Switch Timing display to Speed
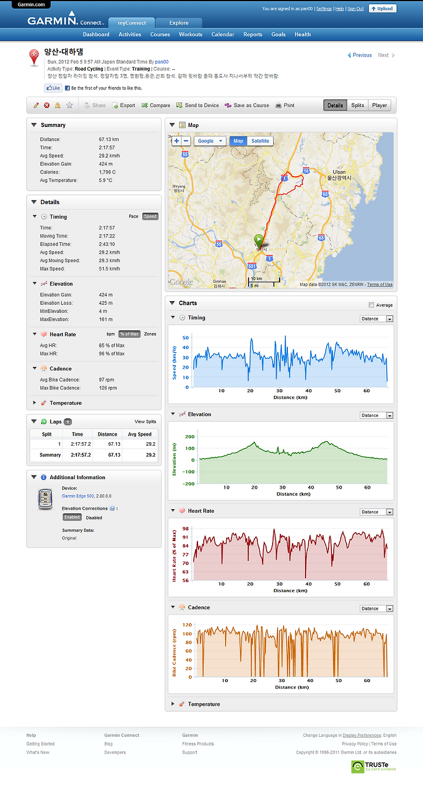 (150, 216)
